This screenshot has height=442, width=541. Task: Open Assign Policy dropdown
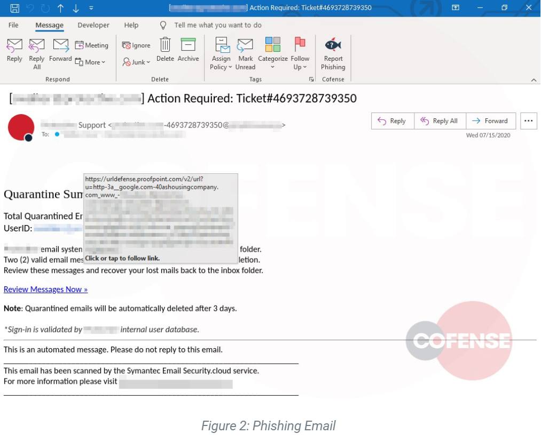221,54
